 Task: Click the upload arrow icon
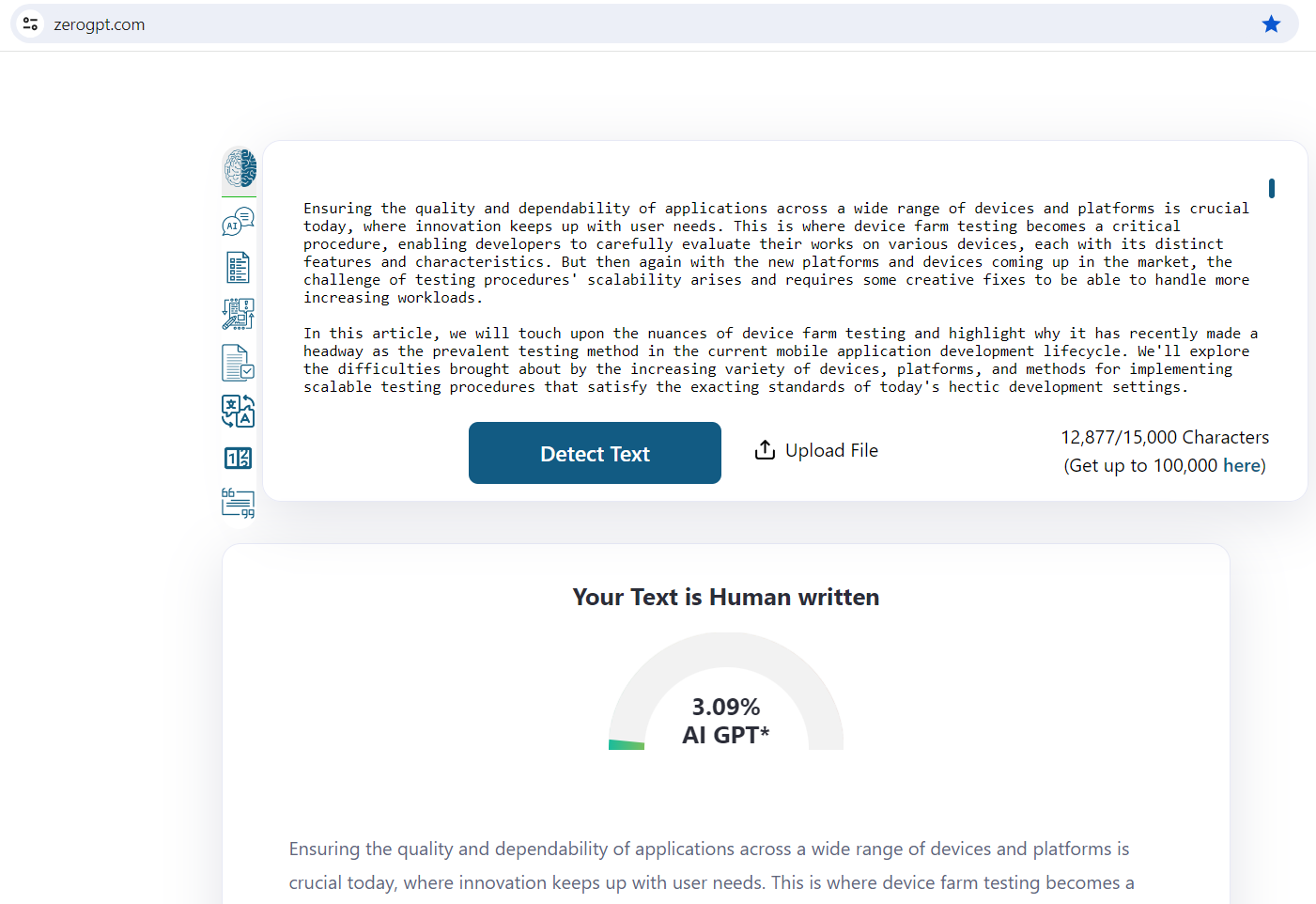pos(765,450)
